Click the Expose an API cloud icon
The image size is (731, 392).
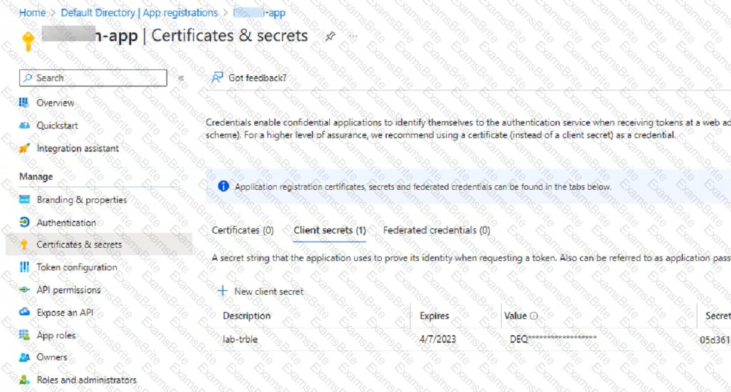24,313
